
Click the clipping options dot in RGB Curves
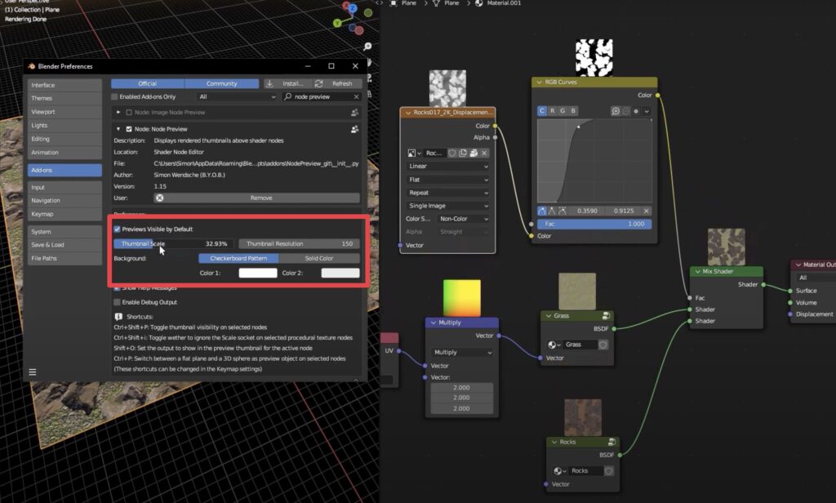636,111
